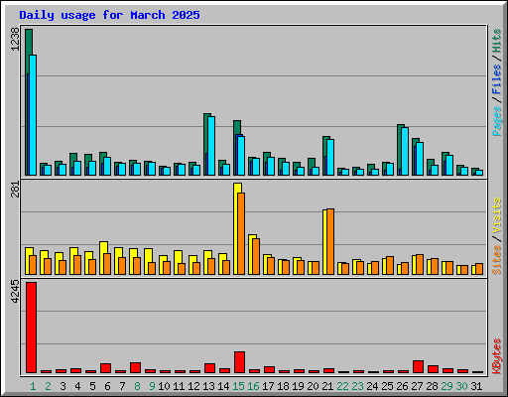Viewport: 508px width, 397px height.
Task: Click day 27 on the x-axis
Action: click(417, 386)
